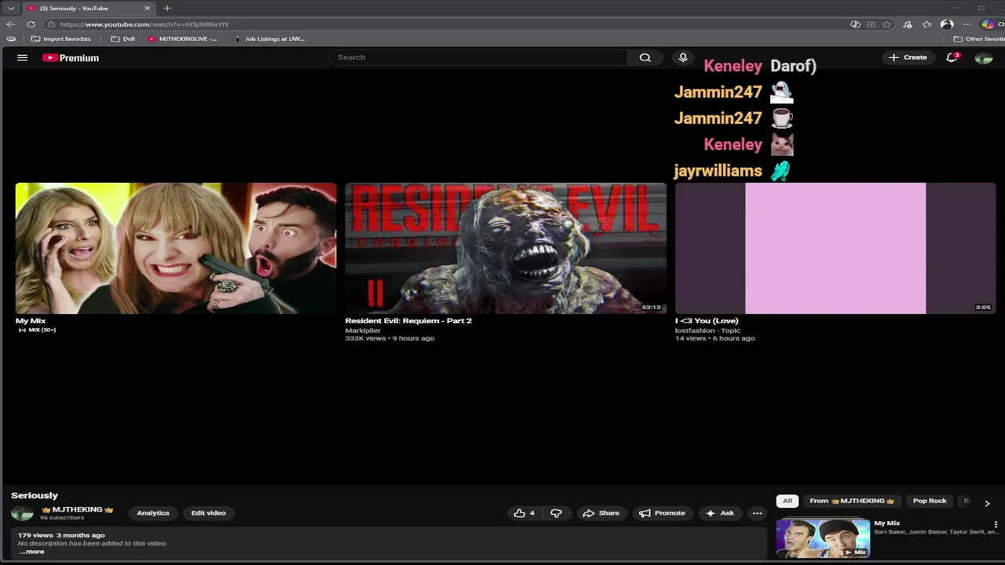Open the browser tab list dropdown
Viewport: 1005px width, 565px height.
[x=10, y=8]
